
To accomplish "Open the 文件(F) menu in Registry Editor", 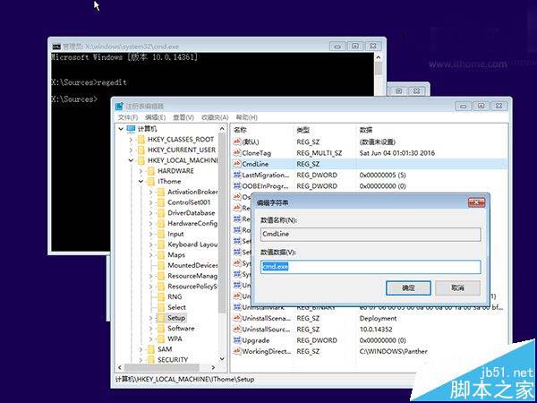I will [x=128, y=117].
